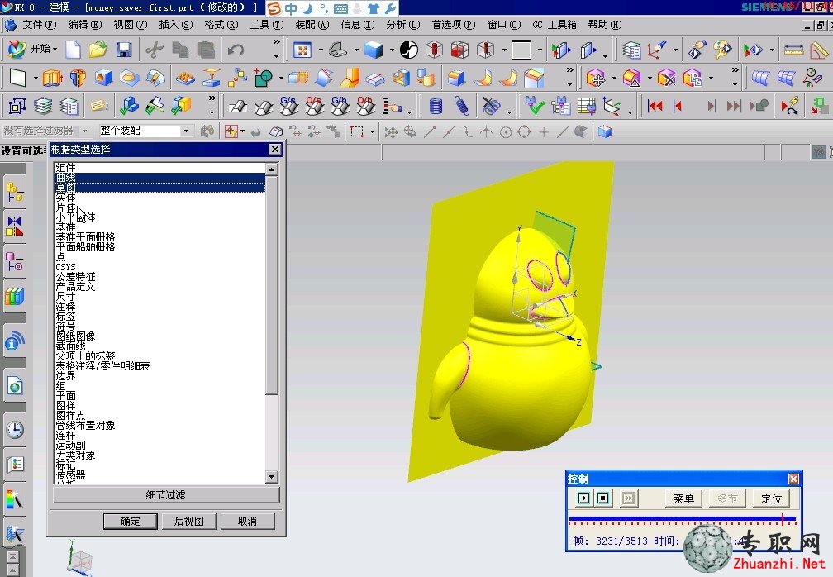Open the Move Face synchronous modeling icon
Screen dimensions: 833x577
pyautogui.click(x=596, y=79)
